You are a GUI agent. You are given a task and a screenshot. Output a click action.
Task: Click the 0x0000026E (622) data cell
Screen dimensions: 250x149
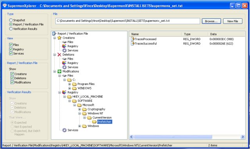click(221, 43)
